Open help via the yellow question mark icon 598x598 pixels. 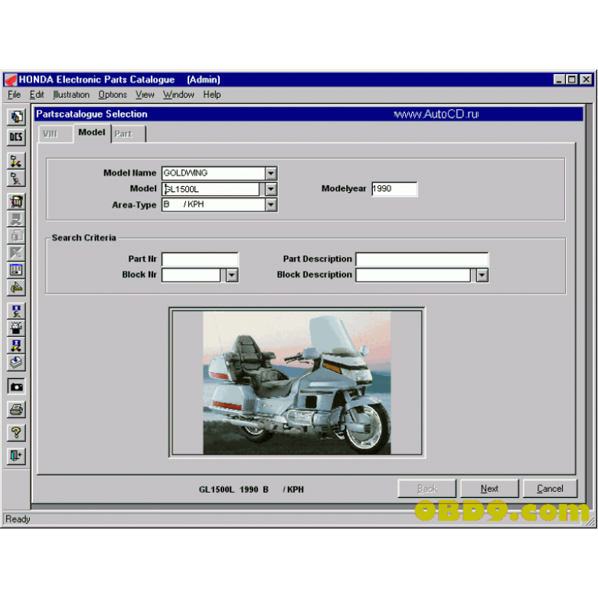(16, 433)
